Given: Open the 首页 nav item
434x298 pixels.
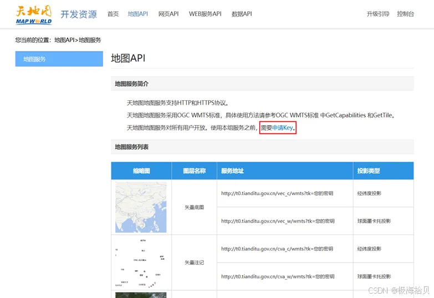Looking at the screenshot, I should [113, 14].
